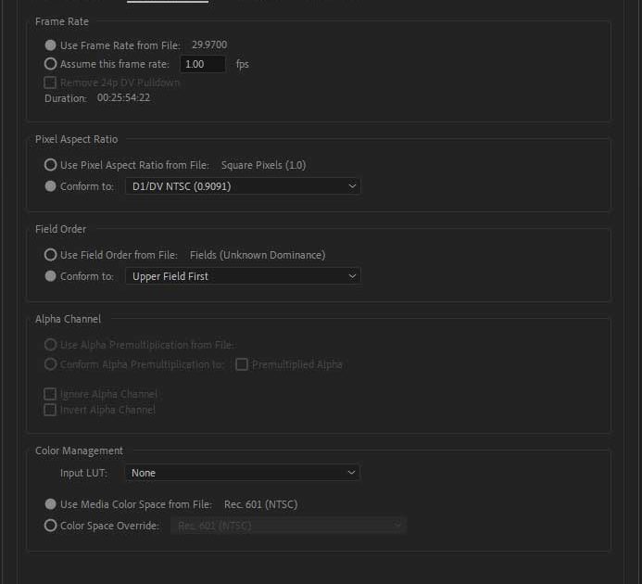
Task: Enable Invert Alpha Channel checkbox
Action: (x=50, y=410)
